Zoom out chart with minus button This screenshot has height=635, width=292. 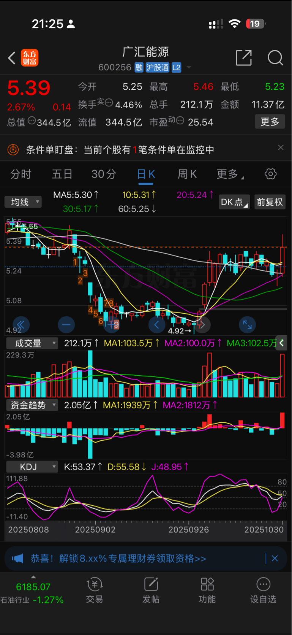[x=66, y=325]
